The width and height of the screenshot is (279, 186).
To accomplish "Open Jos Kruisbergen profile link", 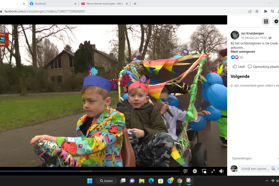I will pos(252,33).
